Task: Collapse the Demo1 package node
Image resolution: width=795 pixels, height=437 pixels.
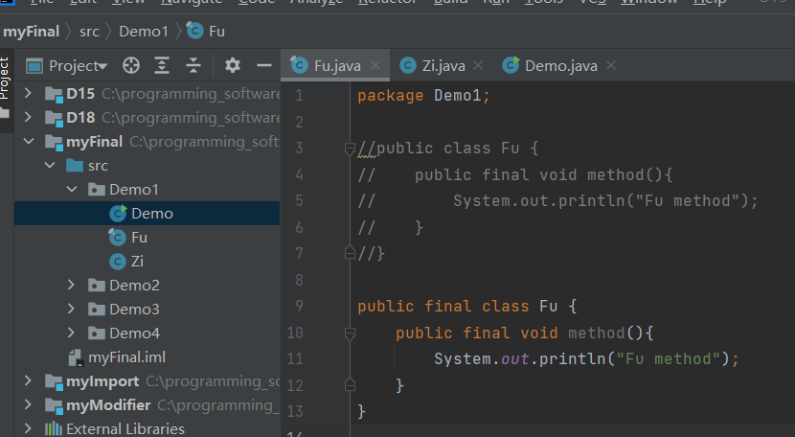Action: tap(72, 190)
